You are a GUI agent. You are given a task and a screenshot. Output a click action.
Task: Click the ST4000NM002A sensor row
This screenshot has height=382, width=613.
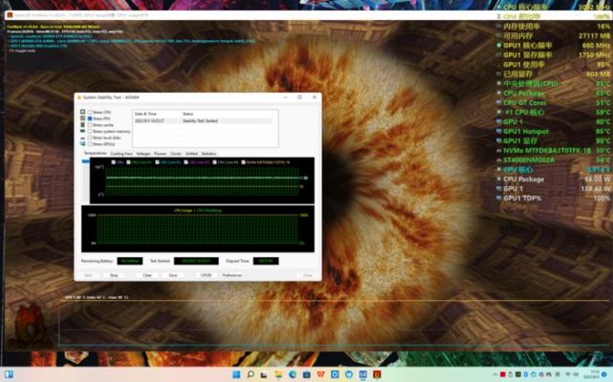[553, 159]
